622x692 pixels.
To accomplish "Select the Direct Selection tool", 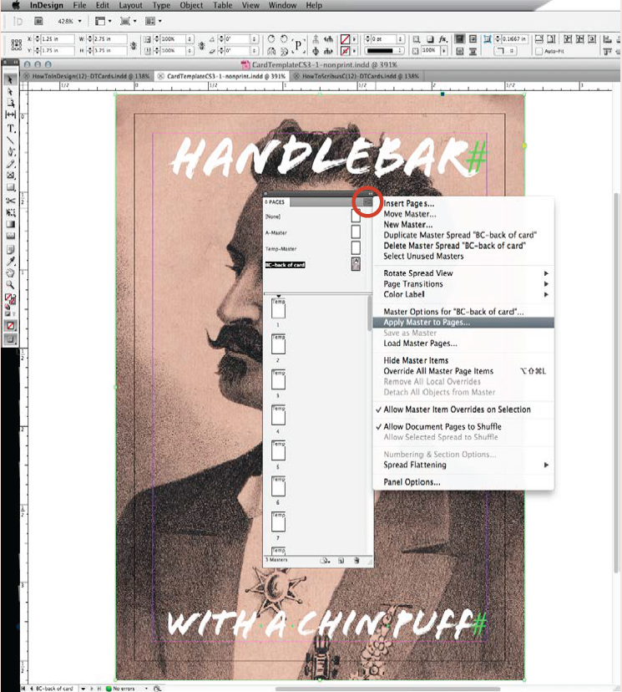I will point(11,91).
